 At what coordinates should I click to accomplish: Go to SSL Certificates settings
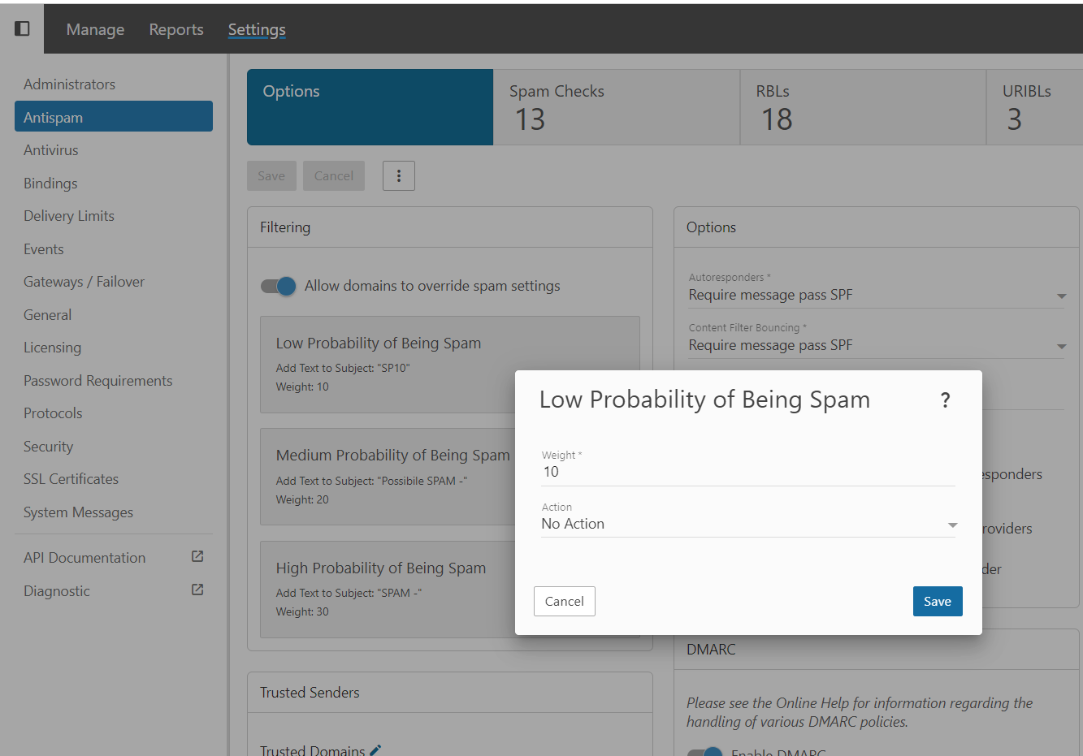coord(71,479)
